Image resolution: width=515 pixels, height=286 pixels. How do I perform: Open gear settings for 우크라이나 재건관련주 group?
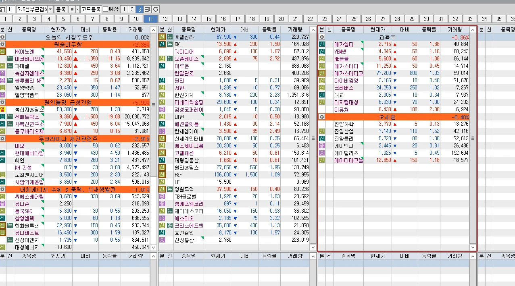[x=2, y=139]
